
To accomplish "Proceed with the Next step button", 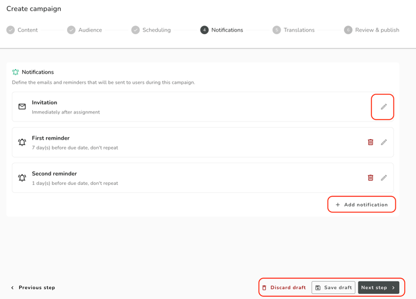I will click(379, 288).
